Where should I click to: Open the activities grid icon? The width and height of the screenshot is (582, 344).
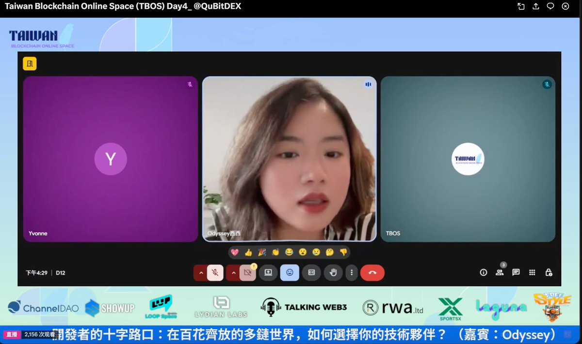(532, 272)
